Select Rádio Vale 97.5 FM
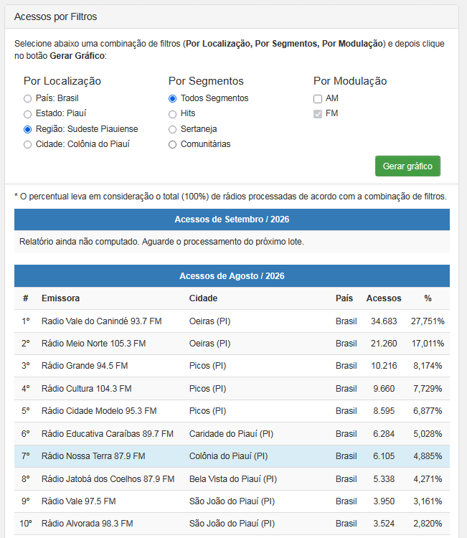 (x=79, y=501)
